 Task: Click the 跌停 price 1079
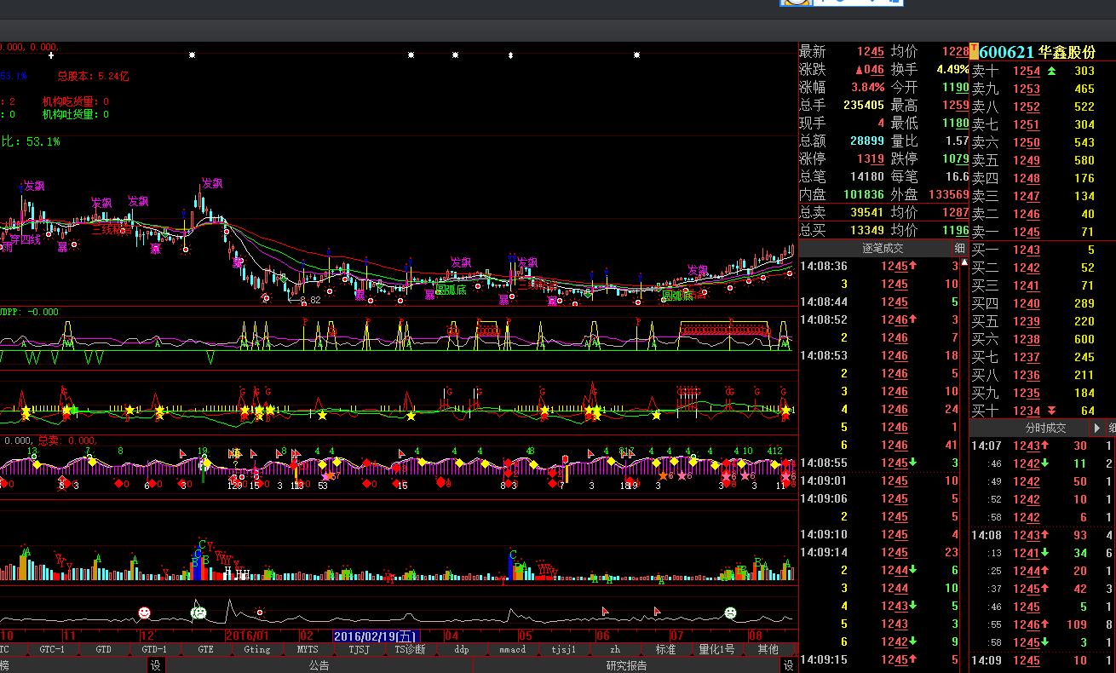pos(955,159)
